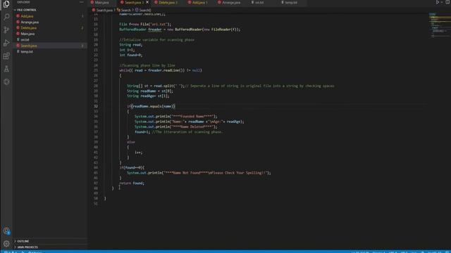The height and width of the screenshot is (253, 451).
Task: Switch to the Add.java tab
Action: (x=200, y=2)
